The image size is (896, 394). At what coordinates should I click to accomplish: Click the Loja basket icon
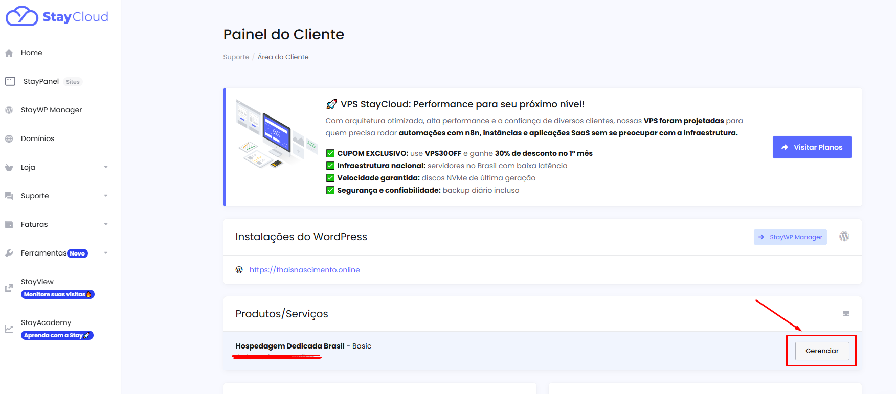(9, 167)
